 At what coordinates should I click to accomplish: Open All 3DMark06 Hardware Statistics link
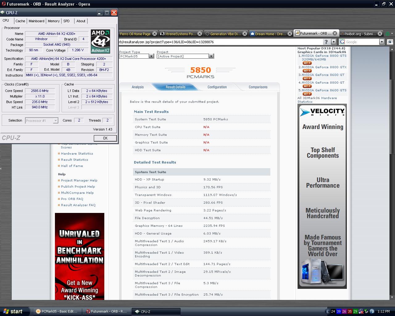(x=317, y=100)
